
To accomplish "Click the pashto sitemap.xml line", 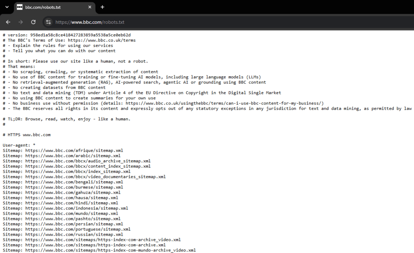I will point(62,219).
